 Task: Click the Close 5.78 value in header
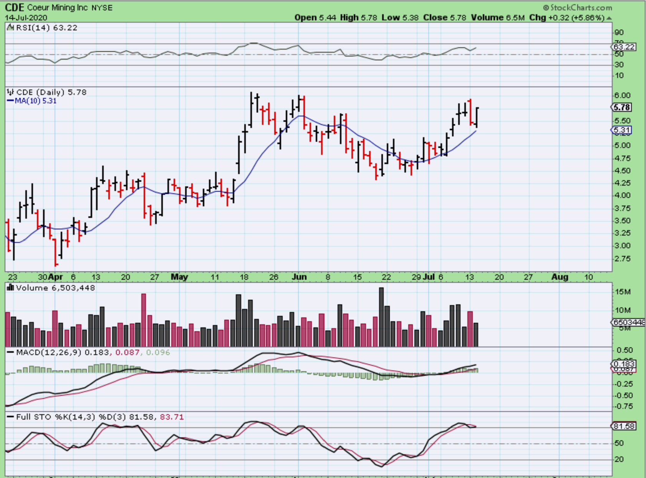coord(445,18)
